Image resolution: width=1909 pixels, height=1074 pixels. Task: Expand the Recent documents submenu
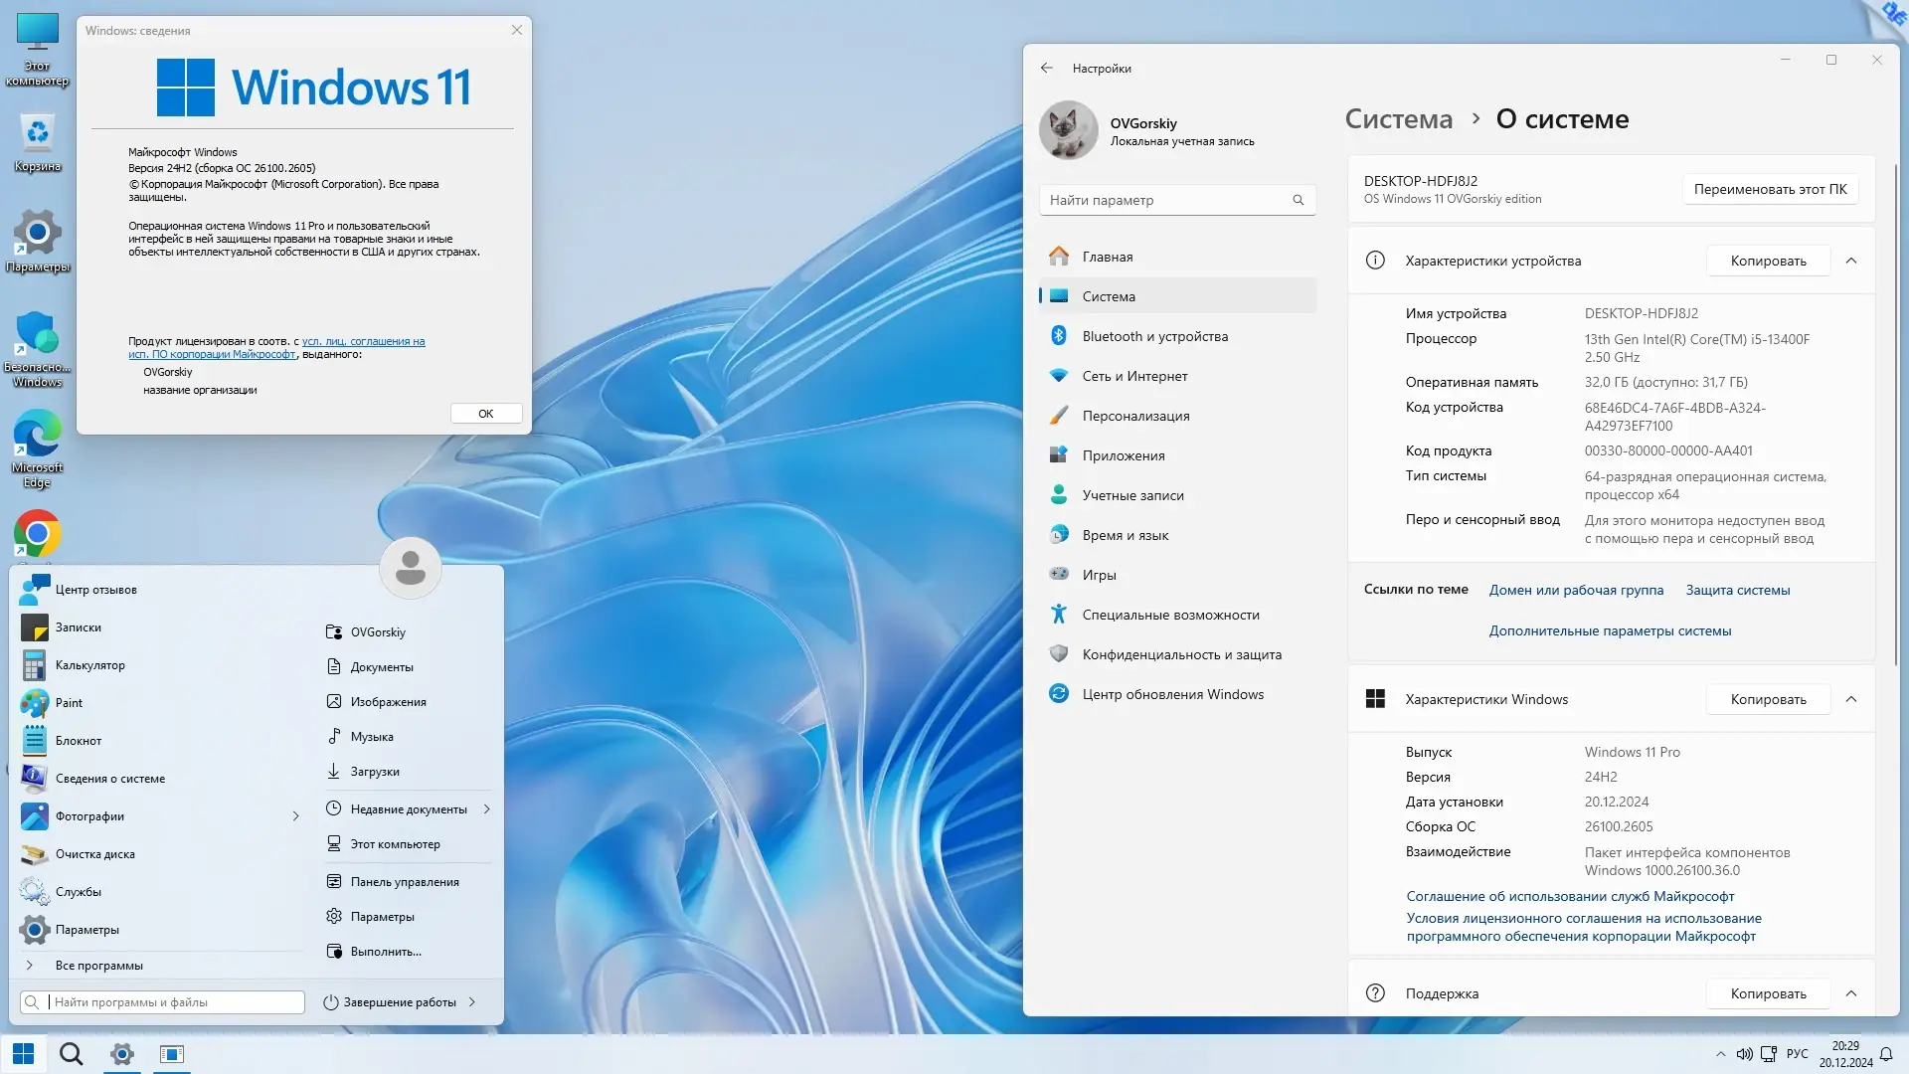(x=487, y=809)
